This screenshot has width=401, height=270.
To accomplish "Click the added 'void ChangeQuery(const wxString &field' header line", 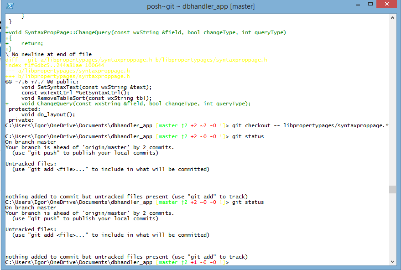I will (128, 104).
